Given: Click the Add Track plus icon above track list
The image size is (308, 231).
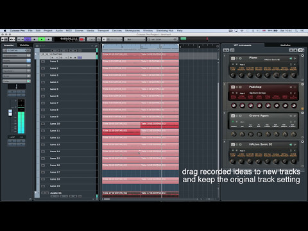Looking at the screenshot, I should (92, 46).
